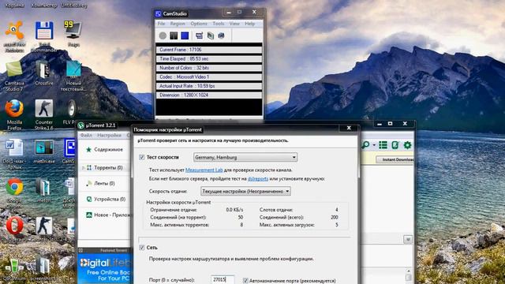Screen dimensions: 505x284
Task: Open the File menu in CamStudio
Action: 161,24
